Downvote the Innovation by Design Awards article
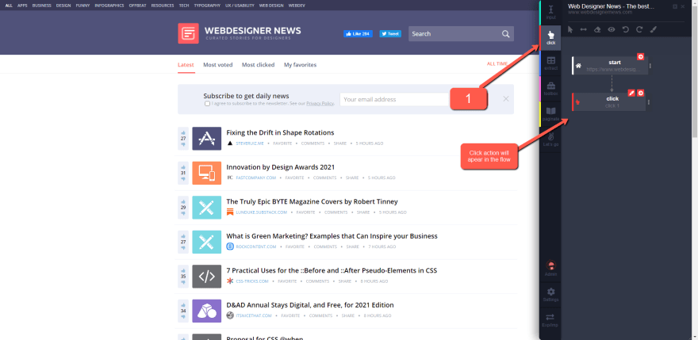This screenshot has height=340, width=698. [x=183, y=179]
